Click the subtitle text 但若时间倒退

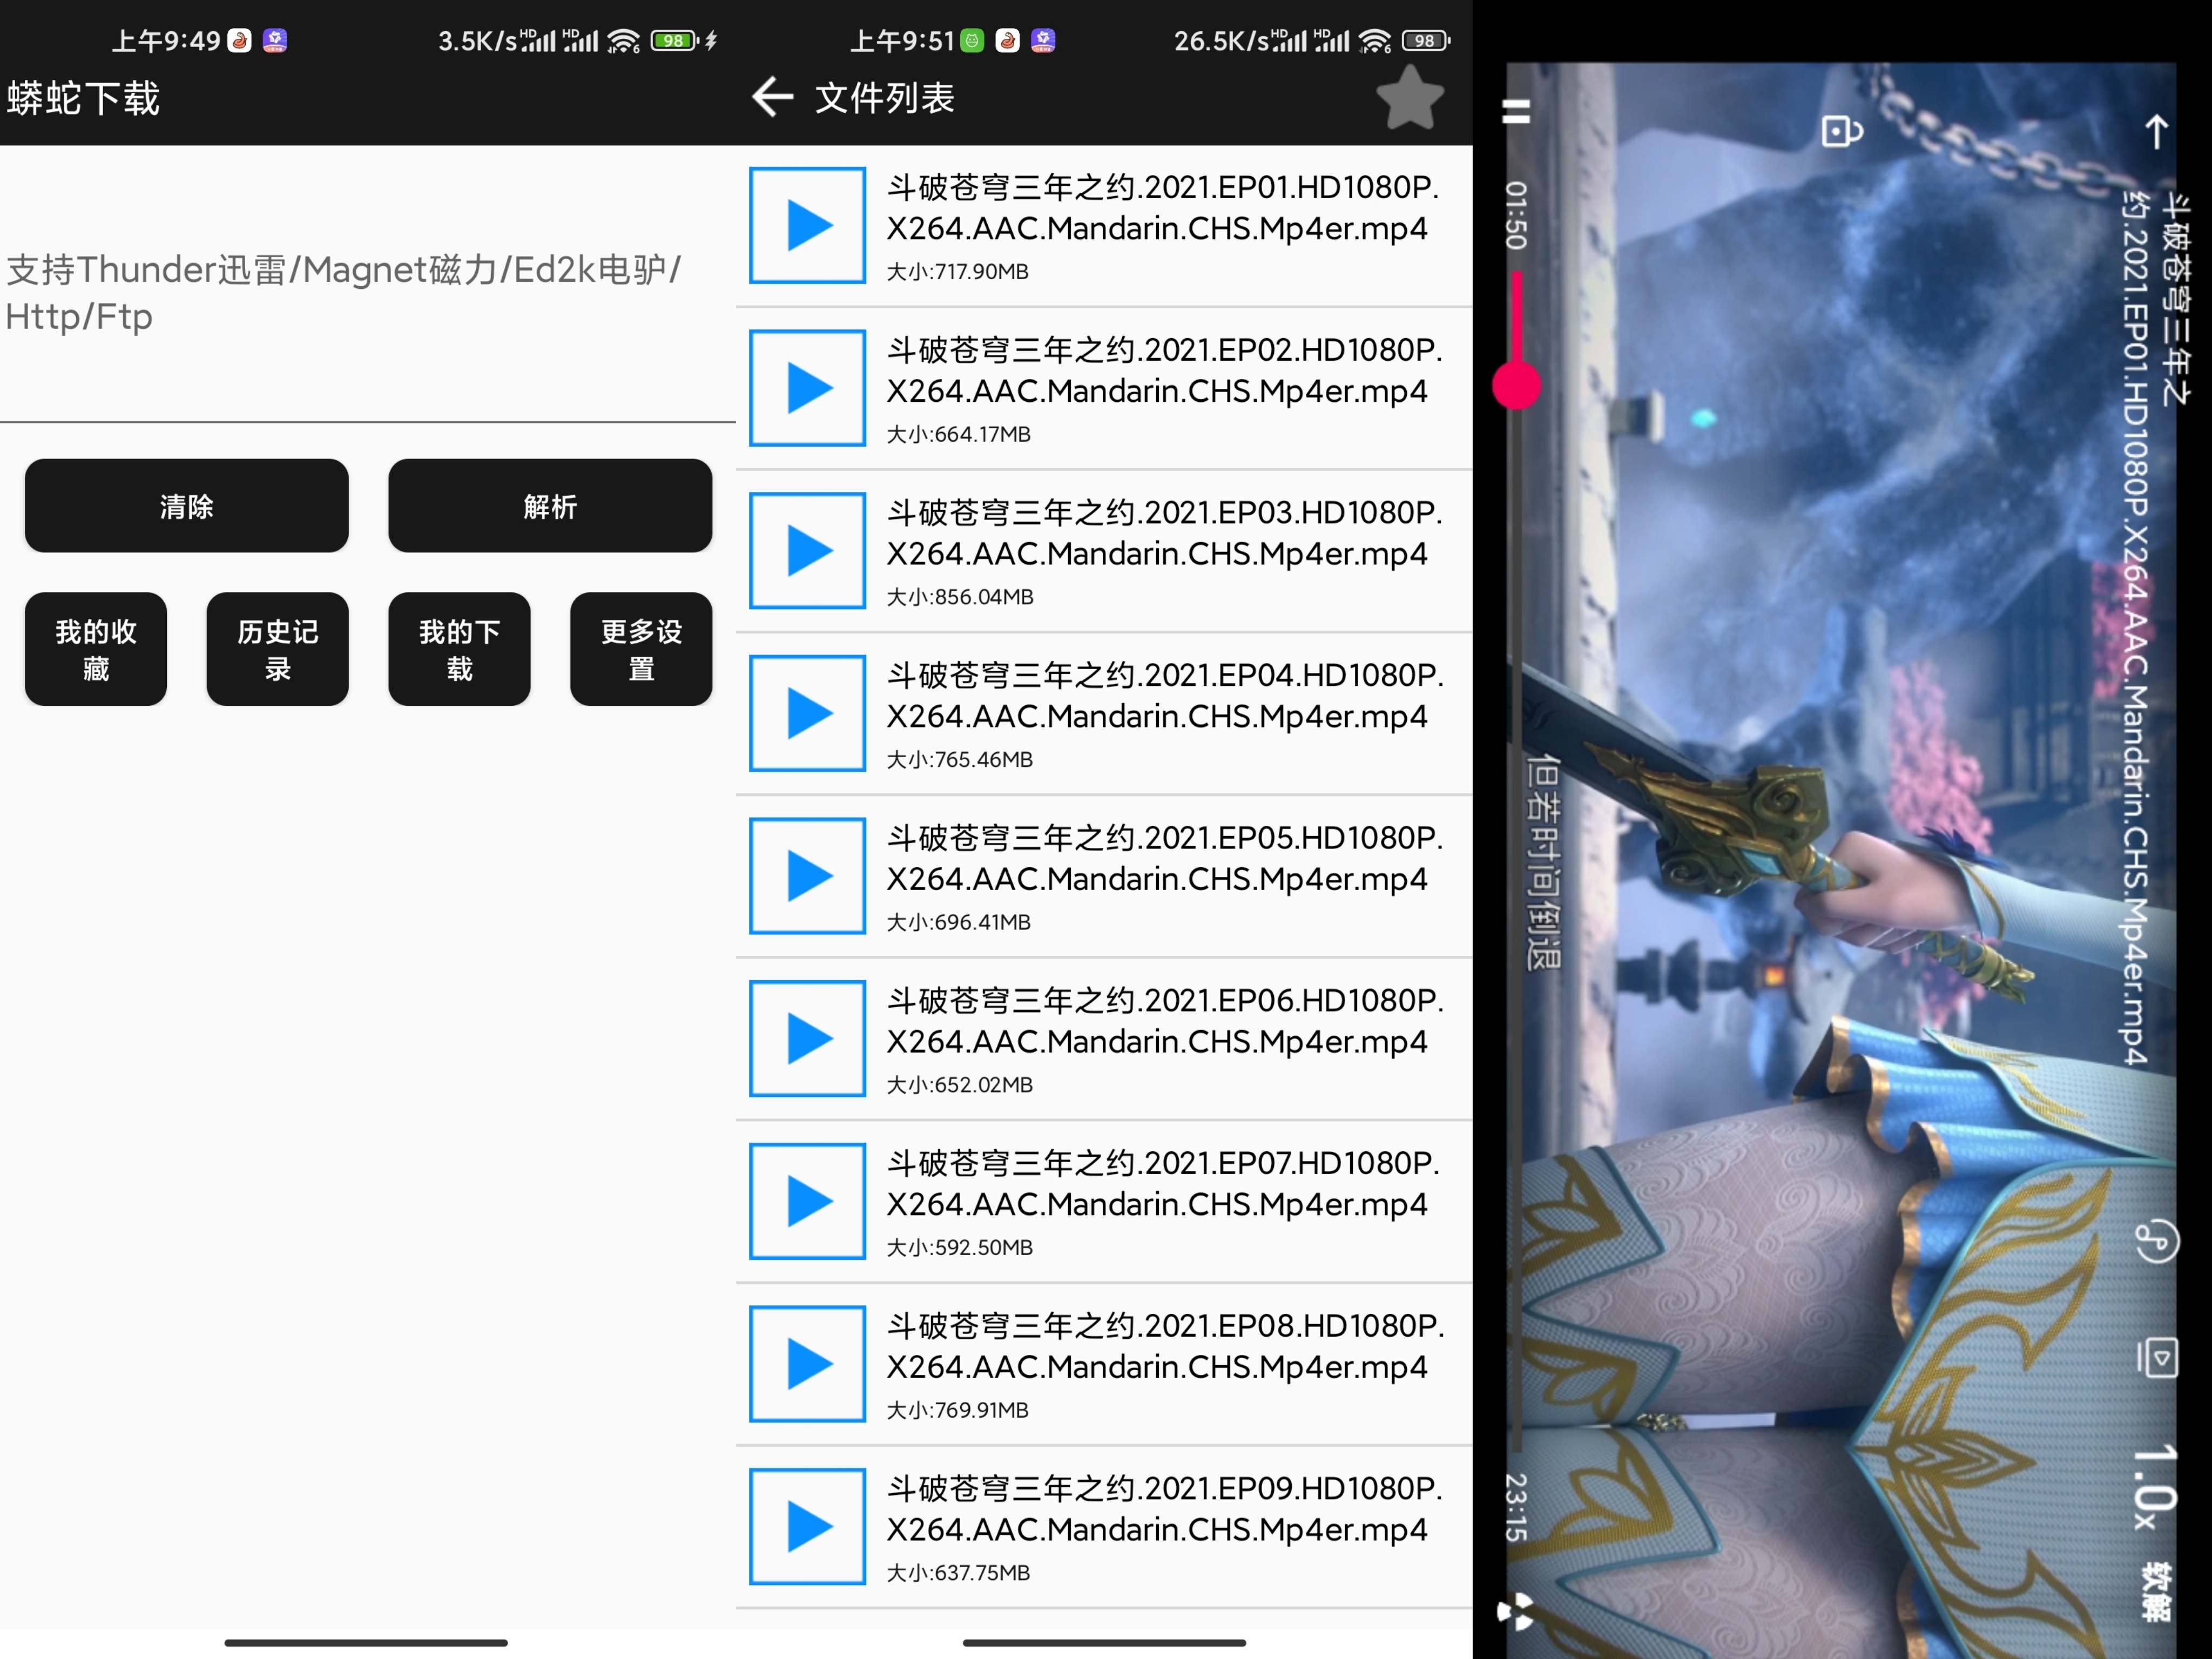(x=1544, y=862)
